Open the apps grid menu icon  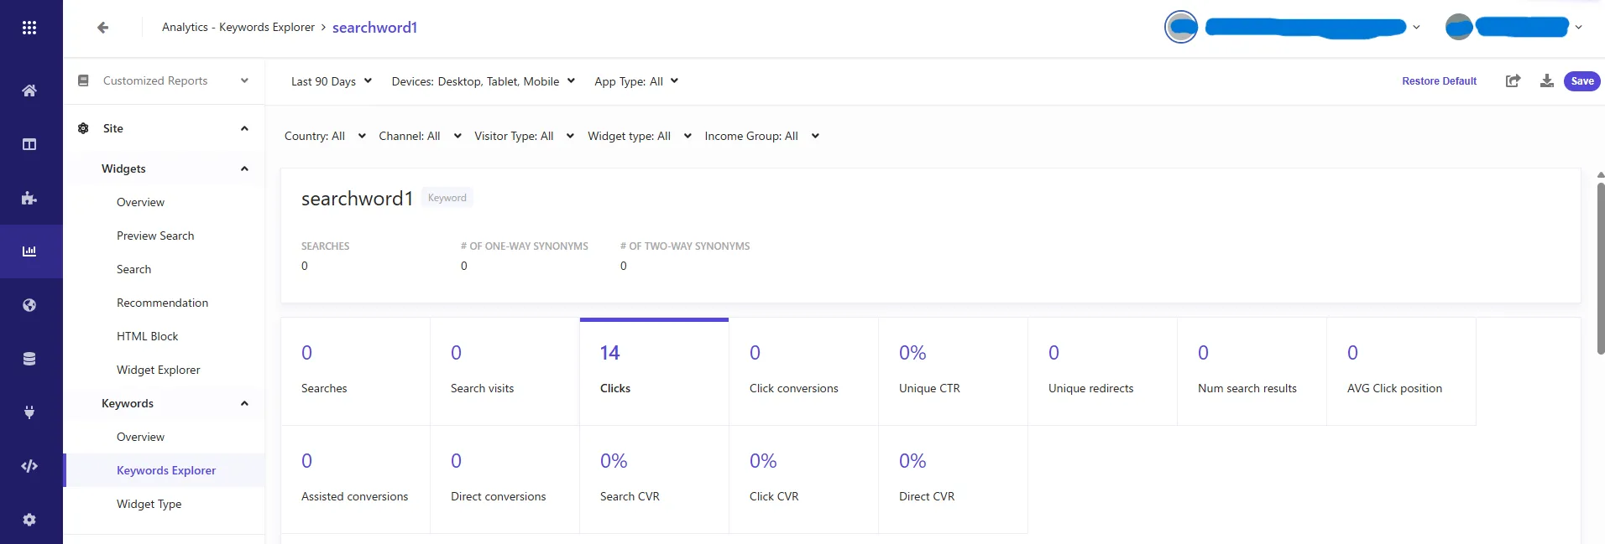click(x=29, y=28)
